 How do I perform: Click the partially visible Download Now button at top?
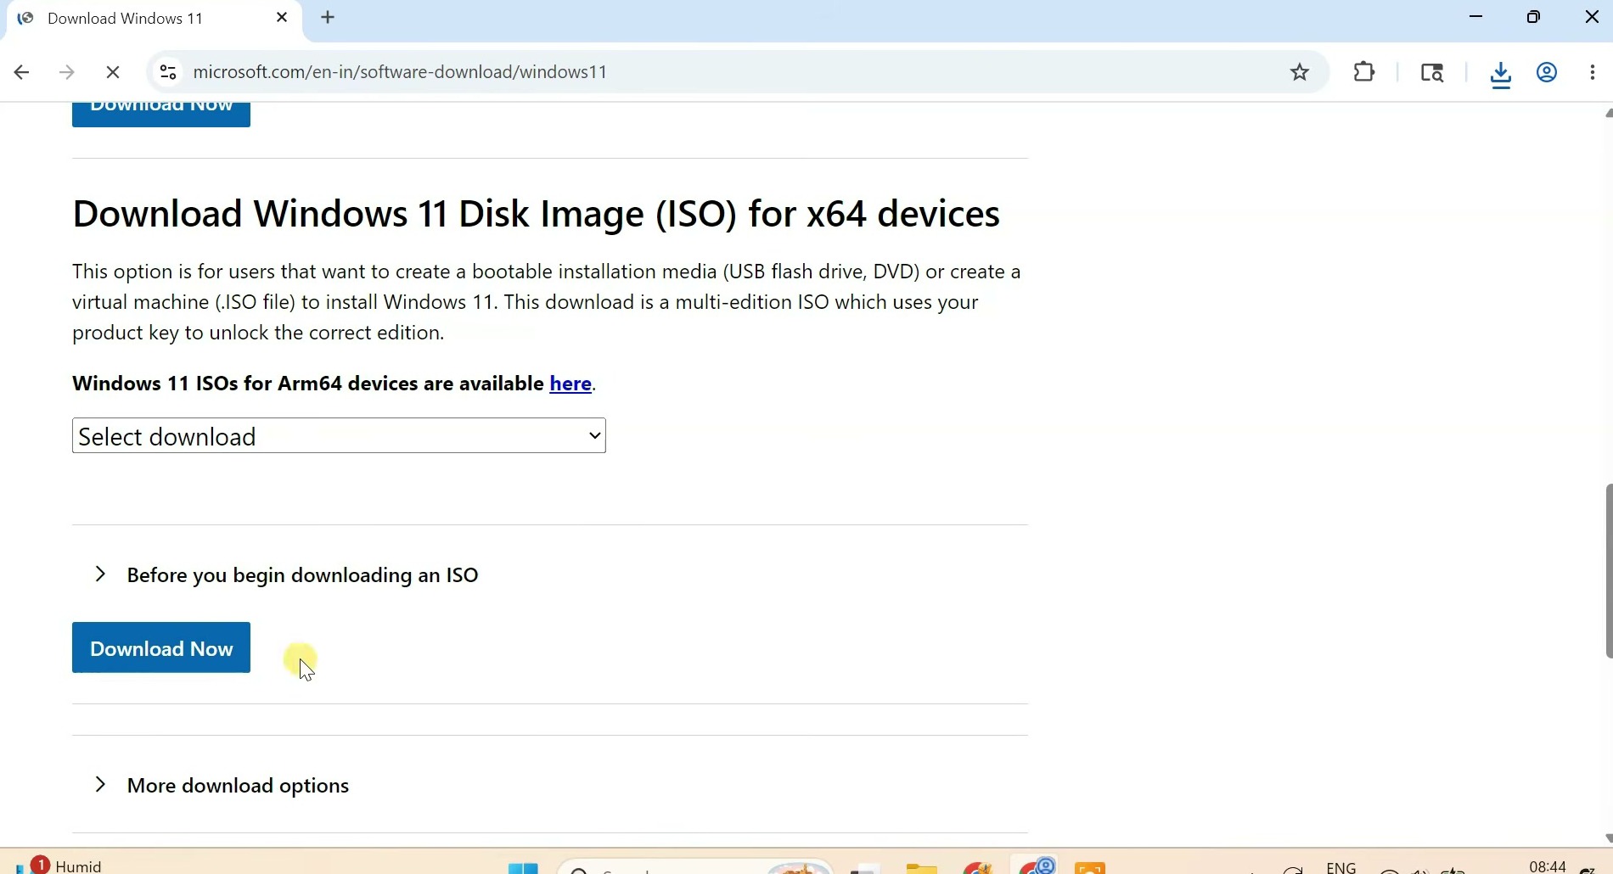[161, 115]
